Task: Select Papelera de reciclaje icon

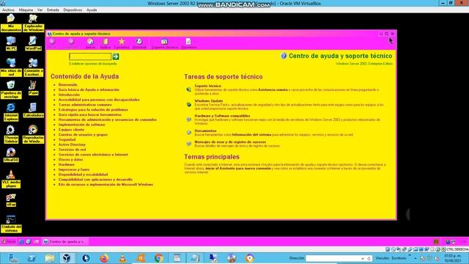Action: (x=11, y=89)
